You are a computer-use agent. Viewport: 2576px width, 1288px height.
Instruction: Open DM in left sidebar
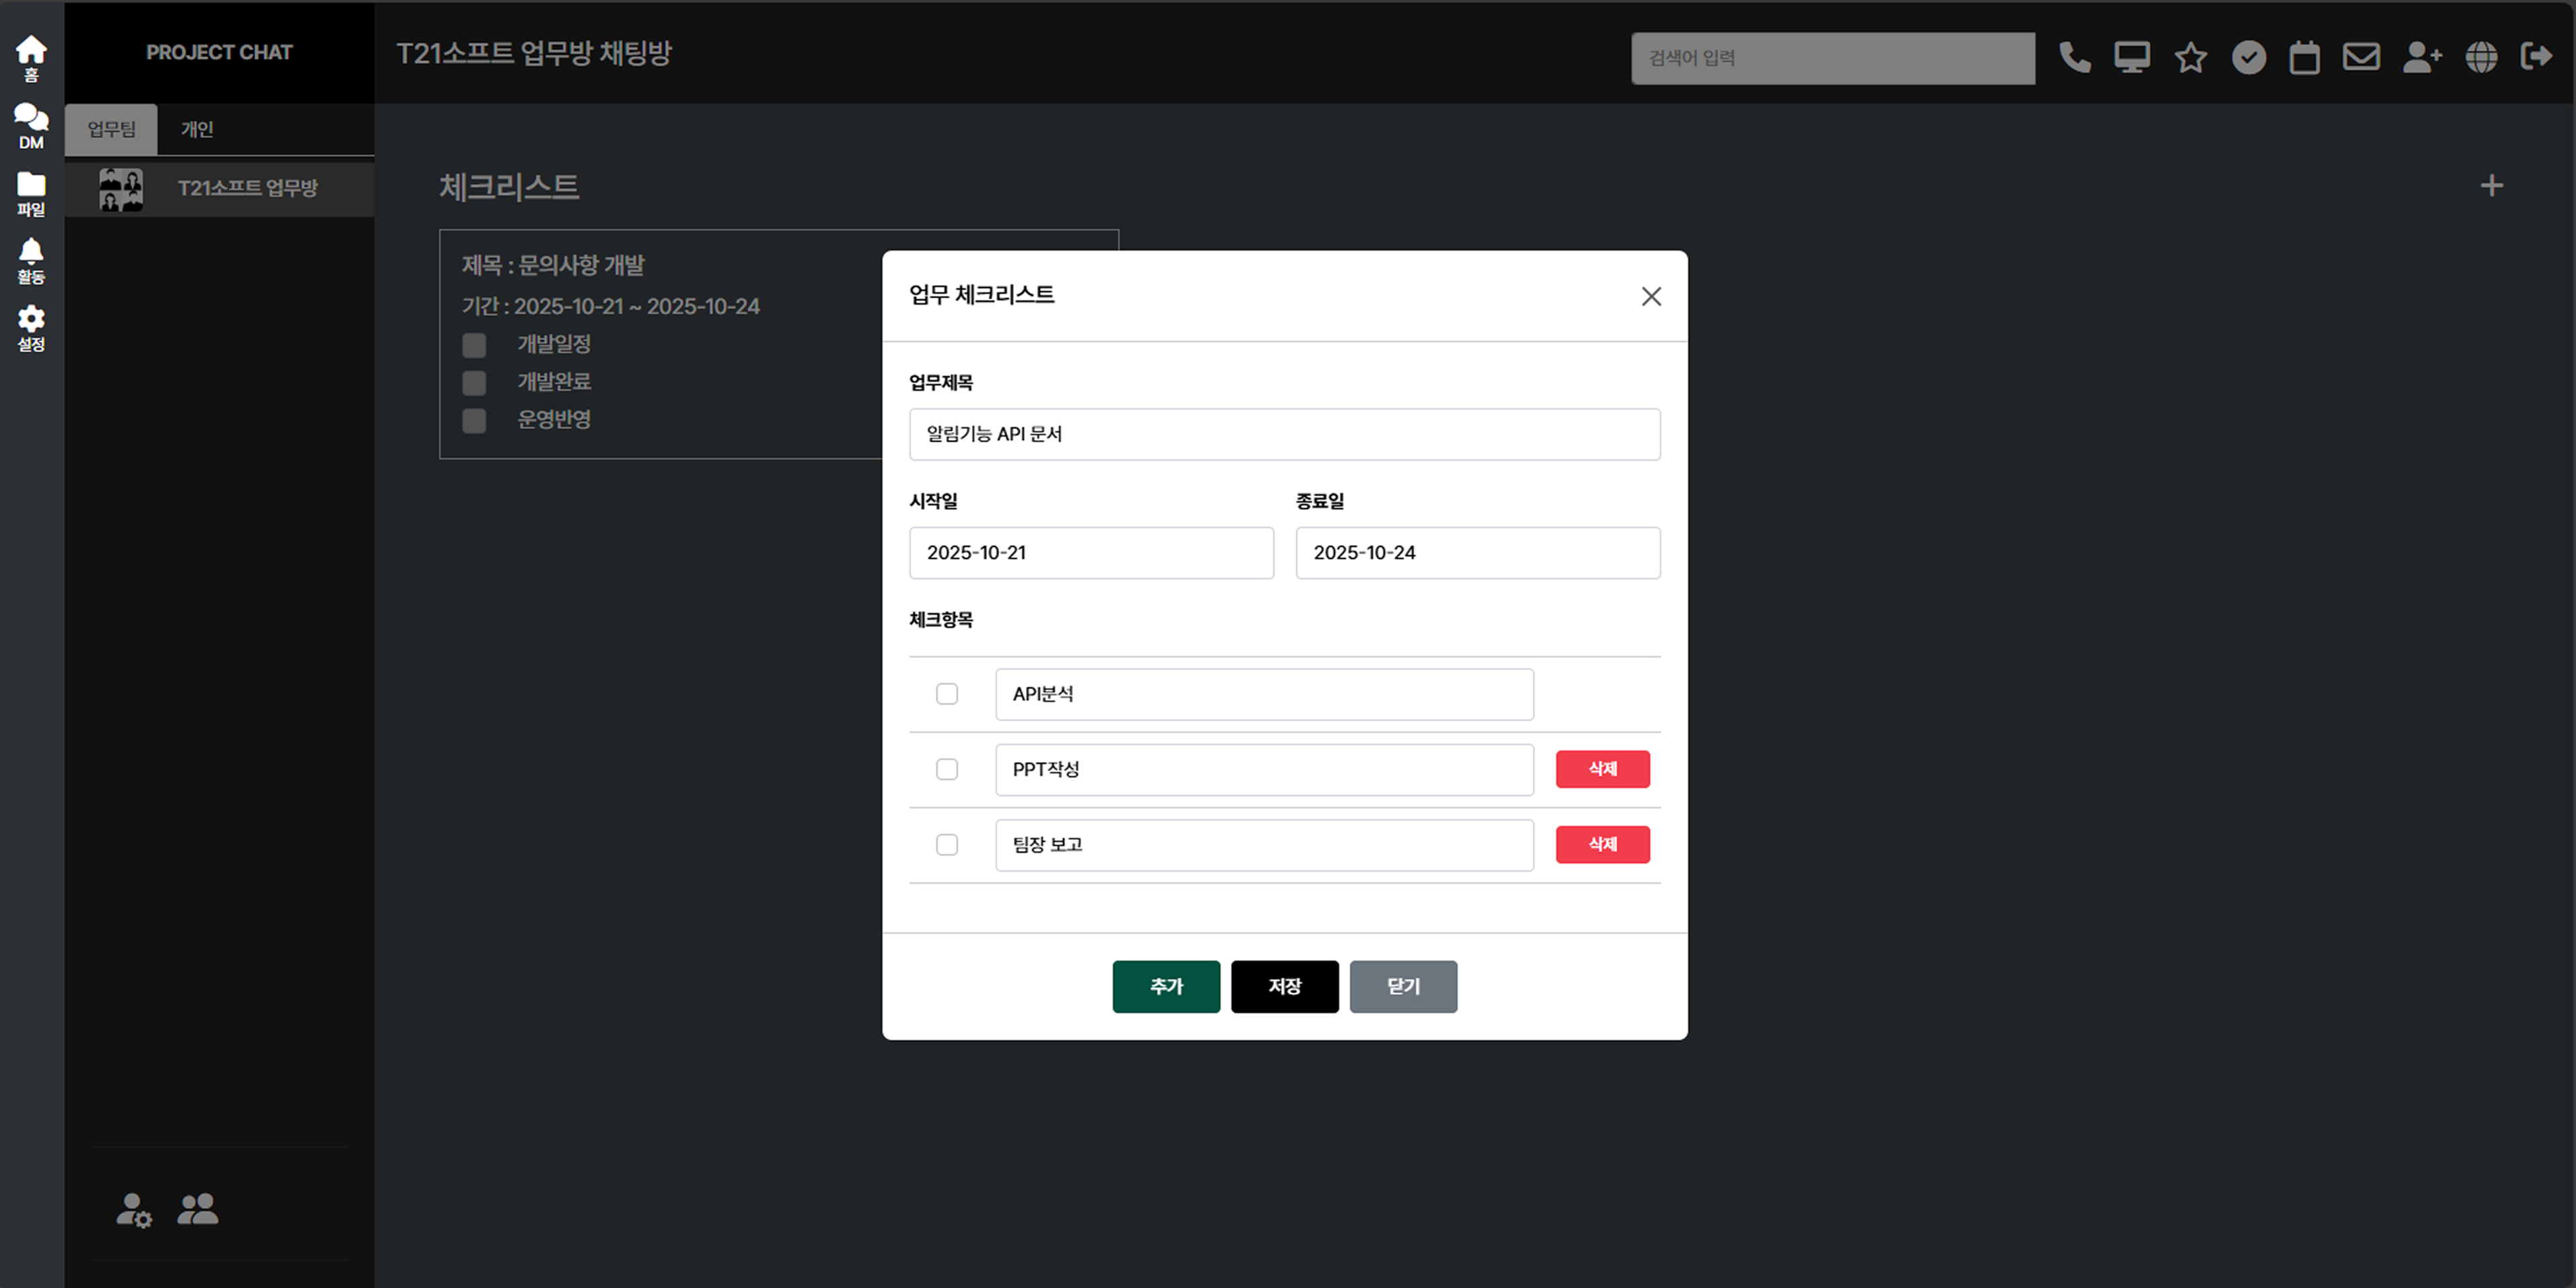pyautogui.click(x=31, y=126)
